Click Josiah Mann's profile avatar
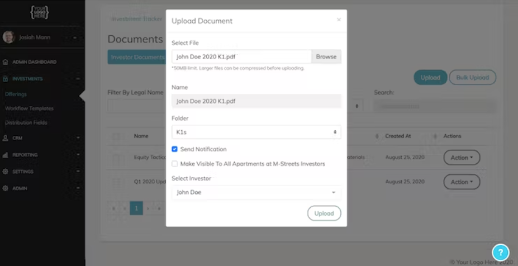The width and height of the screenshot is (518, 266). coord(8,37)
